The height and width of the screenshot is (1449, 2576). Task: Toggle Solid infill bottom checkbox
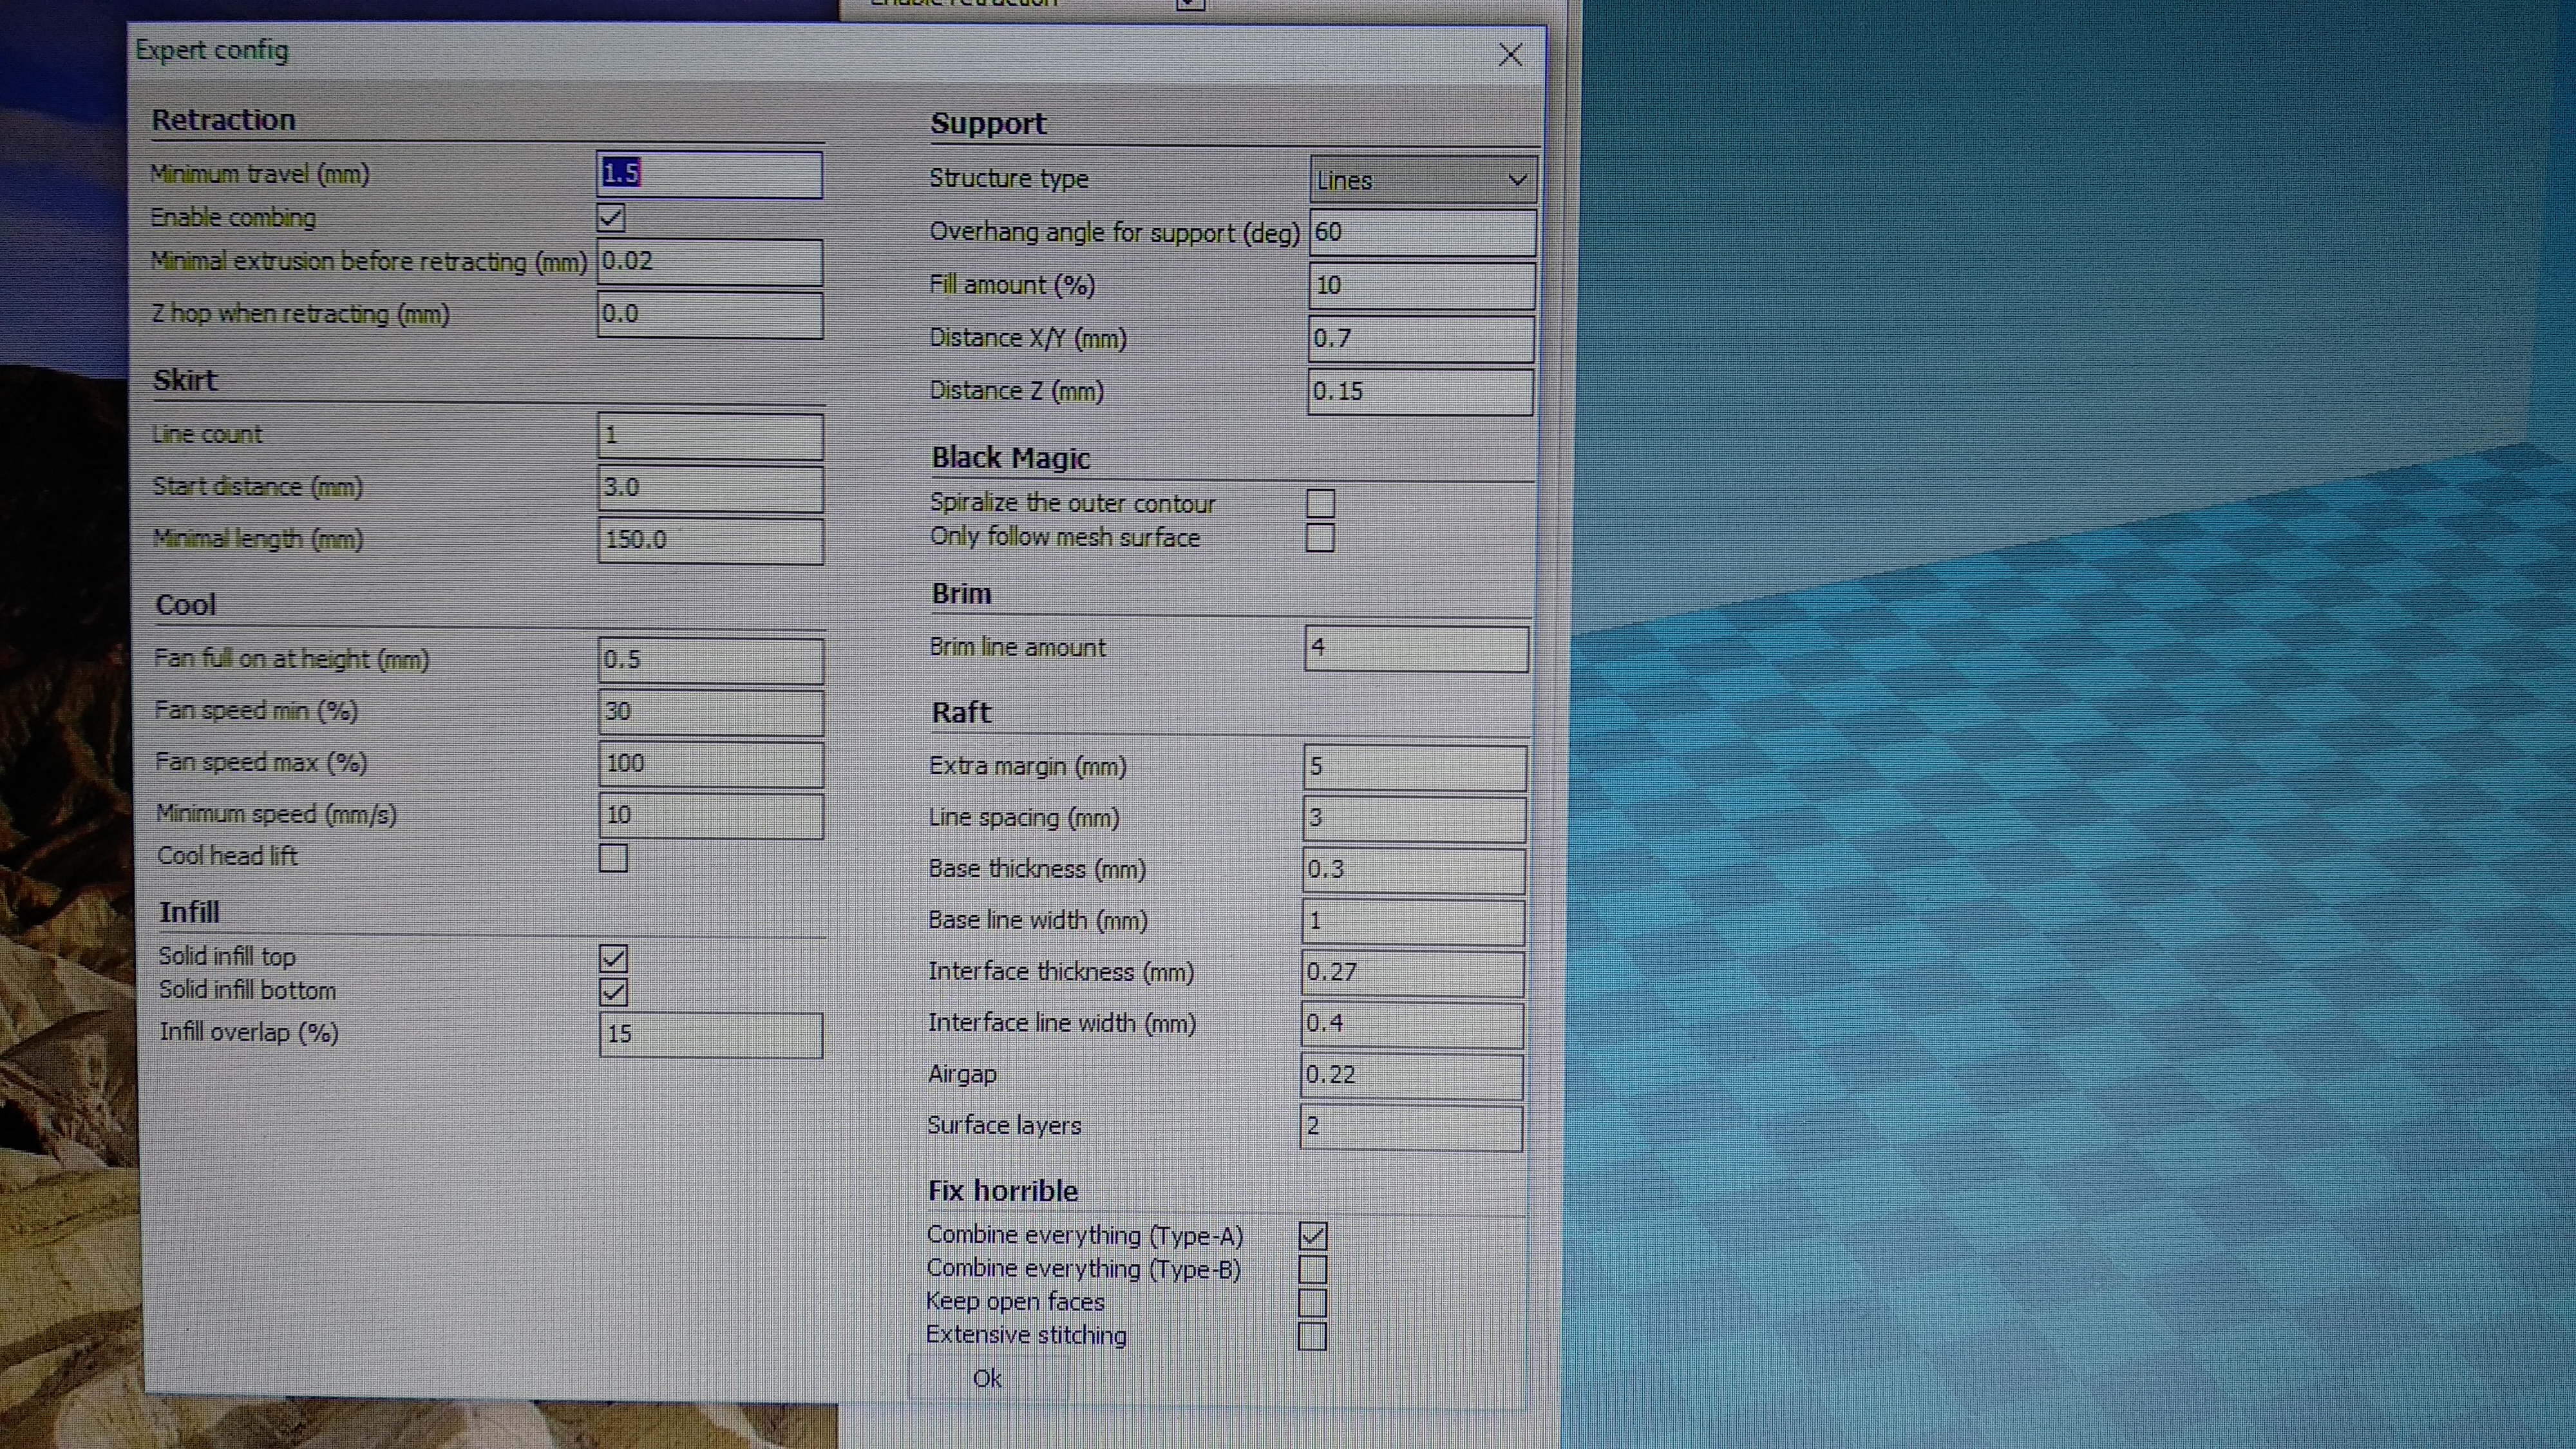pyautogui.click(x=613, y=992)
